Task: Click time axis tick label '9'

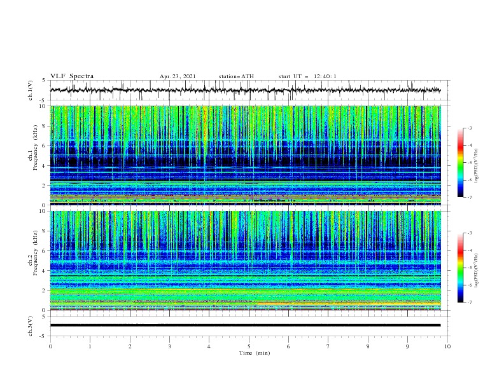Action: [407, 346]
